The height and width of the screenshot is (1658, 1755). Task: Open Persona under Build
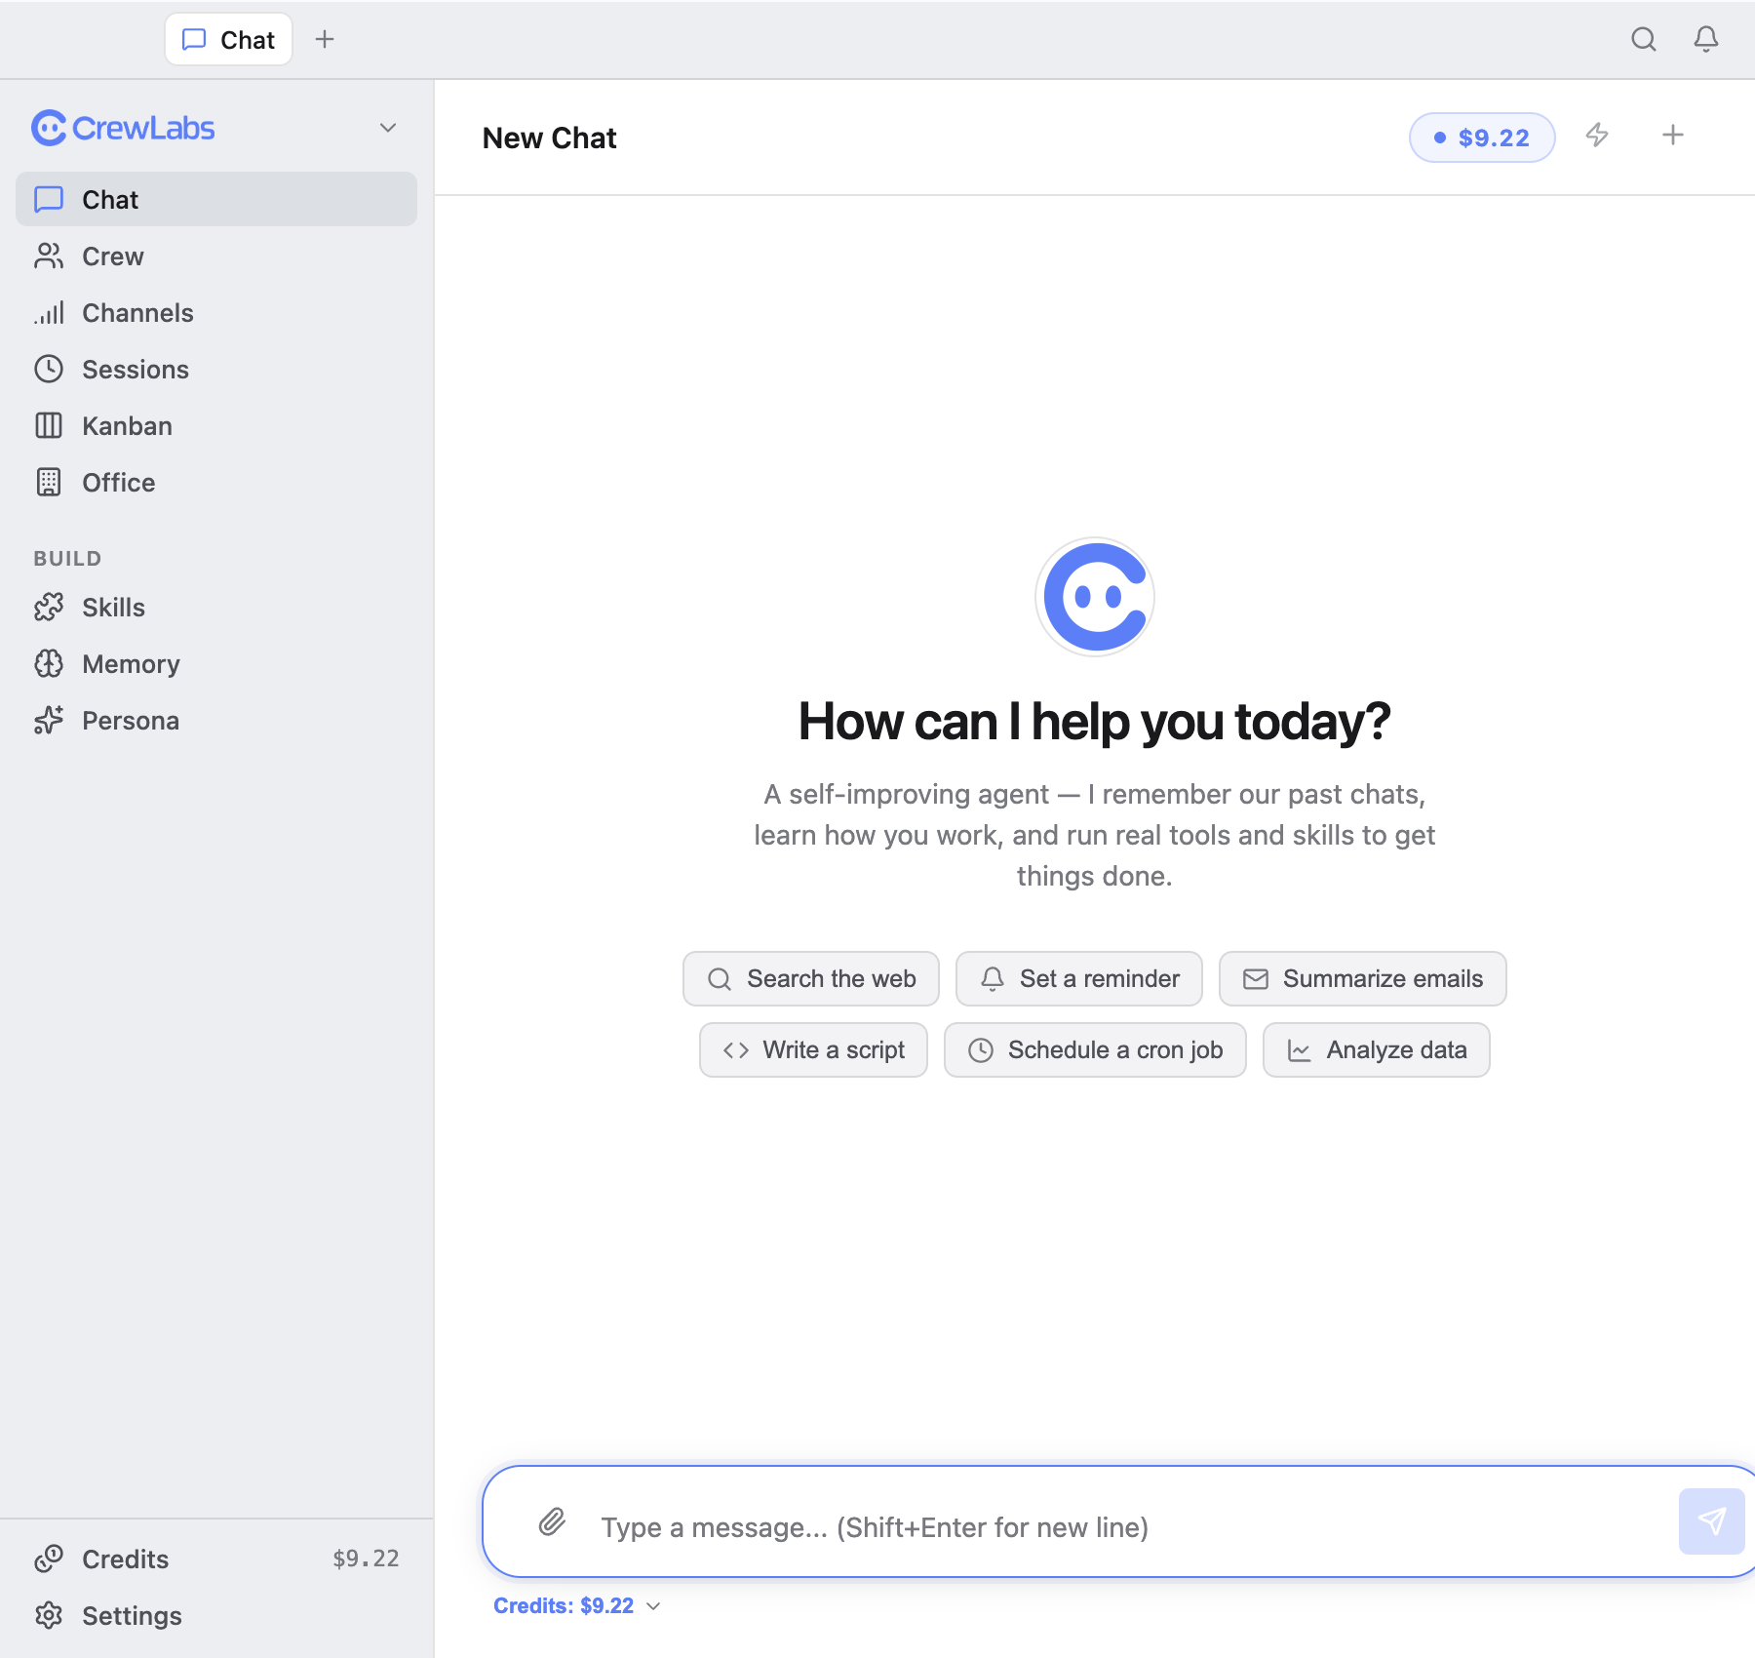click(216, 720)
